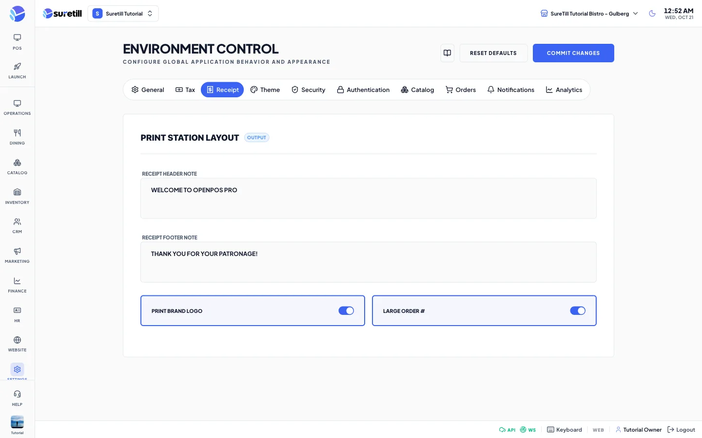The width and height of the screenshot is (702, 438).
Task: Open the Security tab
Action: [x=308, y=90]
